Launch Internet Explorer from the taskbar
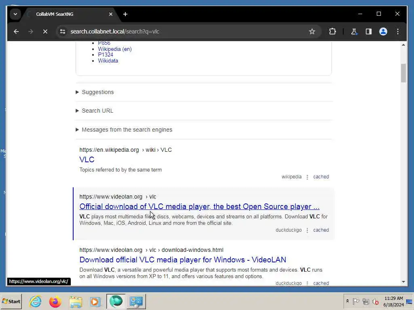 36,302
